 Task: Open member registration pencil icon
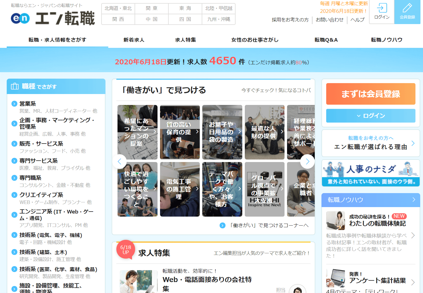click(407, 8)
